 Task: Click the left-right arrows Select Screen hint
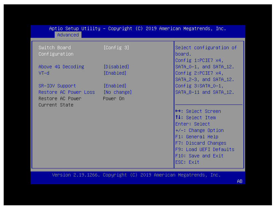coord(198,111)
